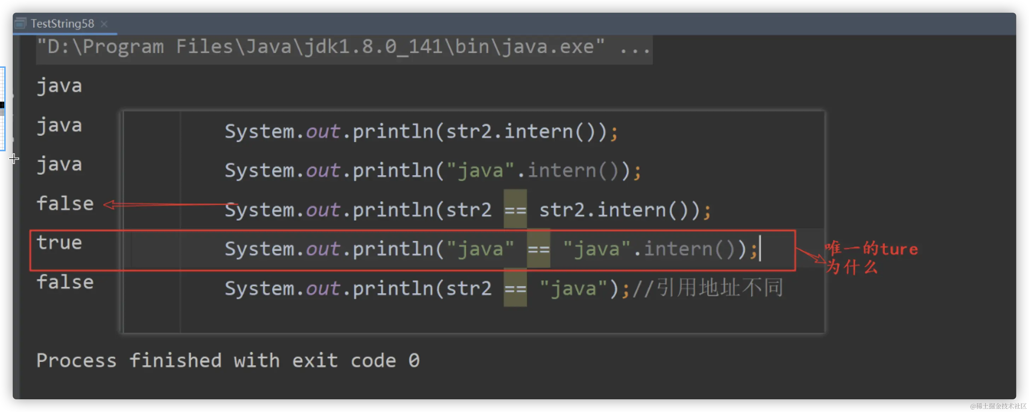Click the white thumbnail at left edge

tap(2, 108)
